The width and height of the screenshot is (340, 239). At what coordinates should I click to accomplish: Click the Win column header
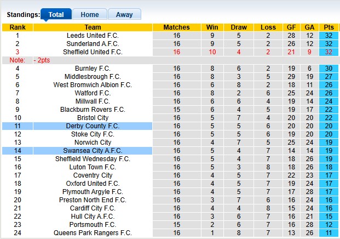[212, 27]
